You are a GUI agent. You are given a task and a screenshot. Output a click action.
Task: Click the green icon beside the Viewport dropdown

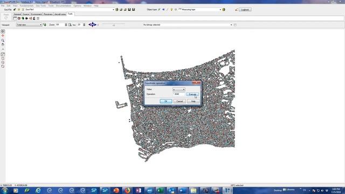(x=45, y=25)
